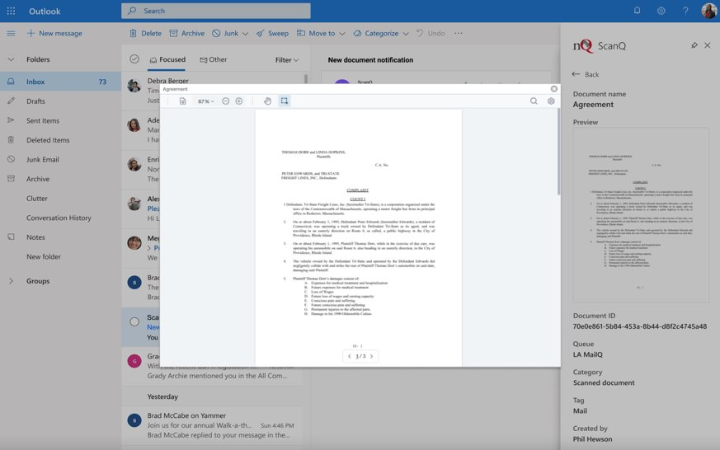The height and width of the screenshot is (450, 720).
Task: Open the account profile picture
Action: [709, 11]
